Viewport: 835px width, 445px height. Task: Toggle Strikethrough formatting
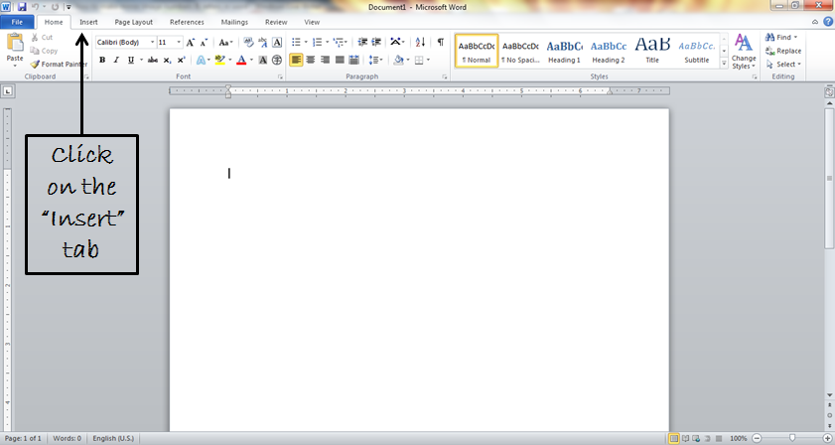(x=153, y=61)
